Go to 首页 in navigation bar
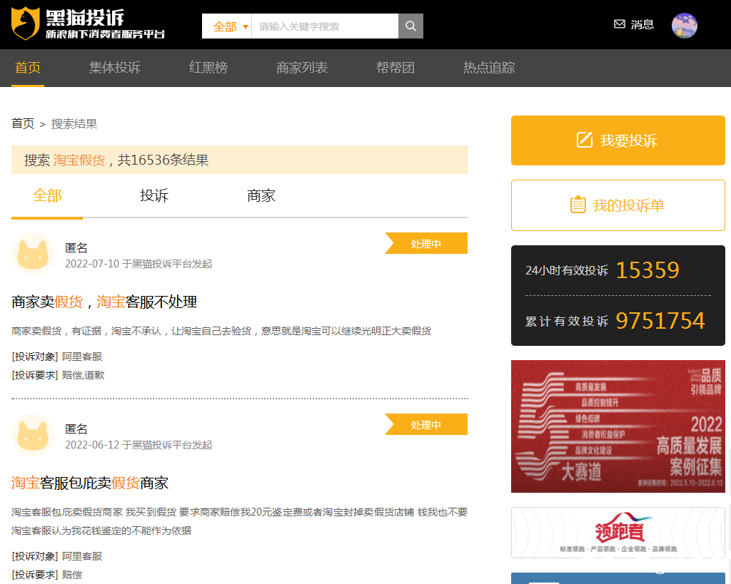 click(28, 68)
